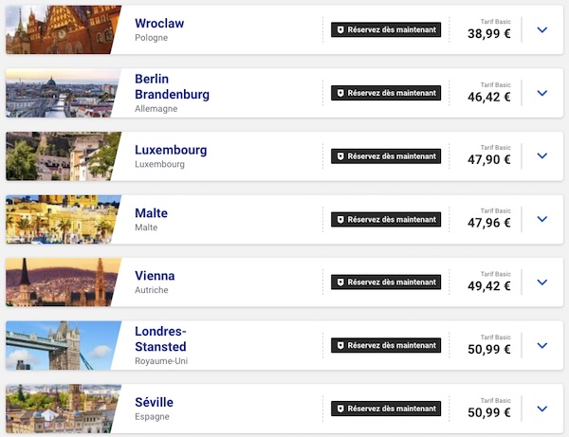
Task: Open the Wroclaw destination photo
Action: coord(61,29)
